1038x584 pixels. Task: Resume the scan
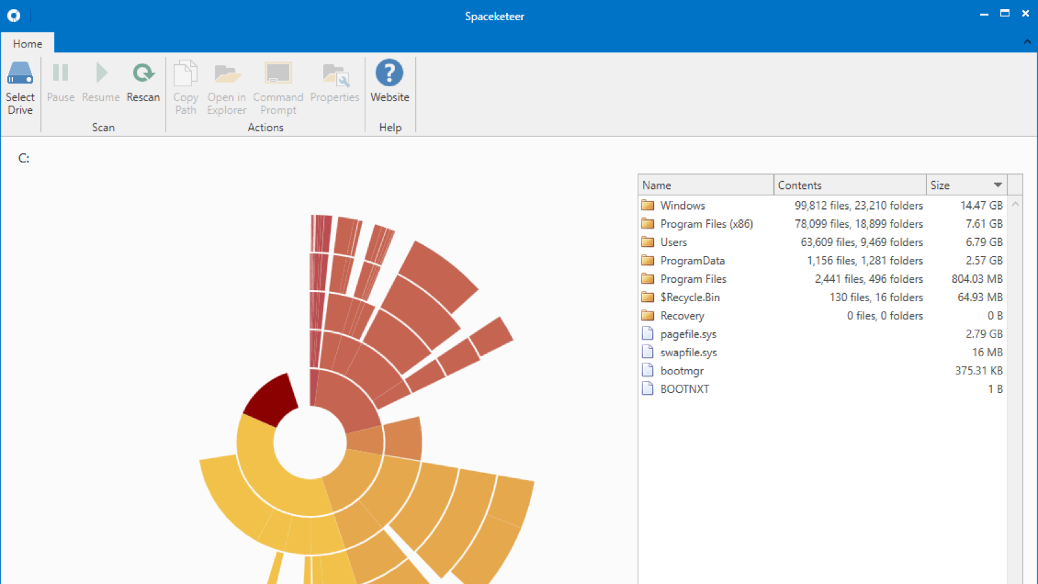tap(101, 73)
